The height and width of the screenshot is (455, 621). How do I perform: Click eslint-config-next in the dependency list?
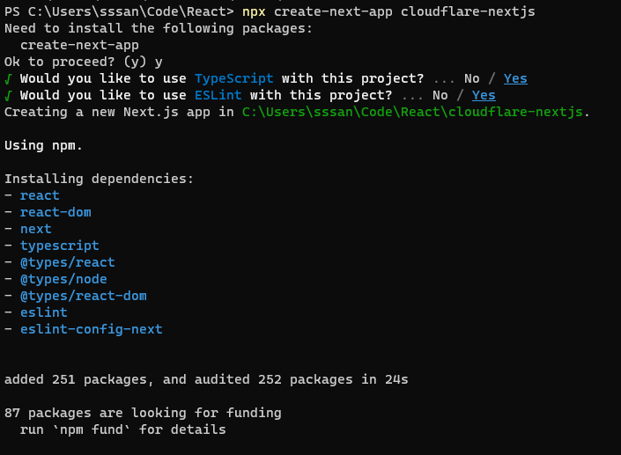pos(91,329)
